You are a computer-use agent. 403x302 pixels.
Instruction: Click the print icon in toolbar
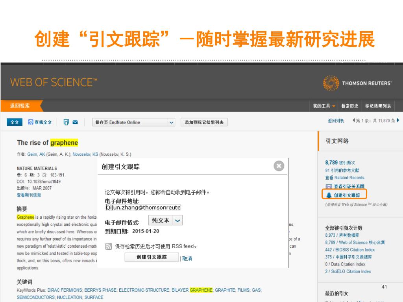tap(66, 122)
